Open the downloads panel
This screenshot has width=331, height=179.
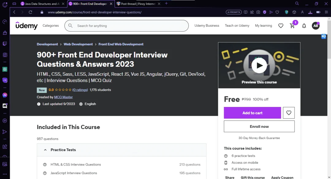(310, 12)
